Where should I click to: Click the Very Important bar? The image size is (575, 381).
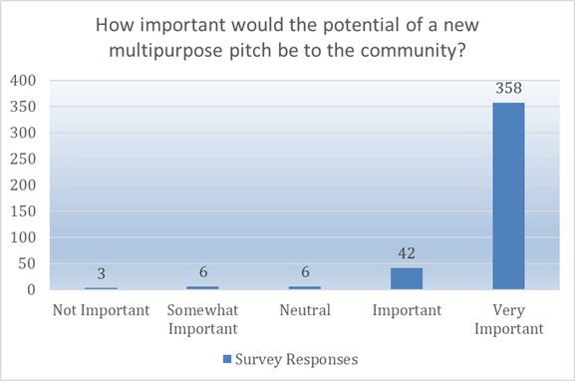(x=508, y=196)
